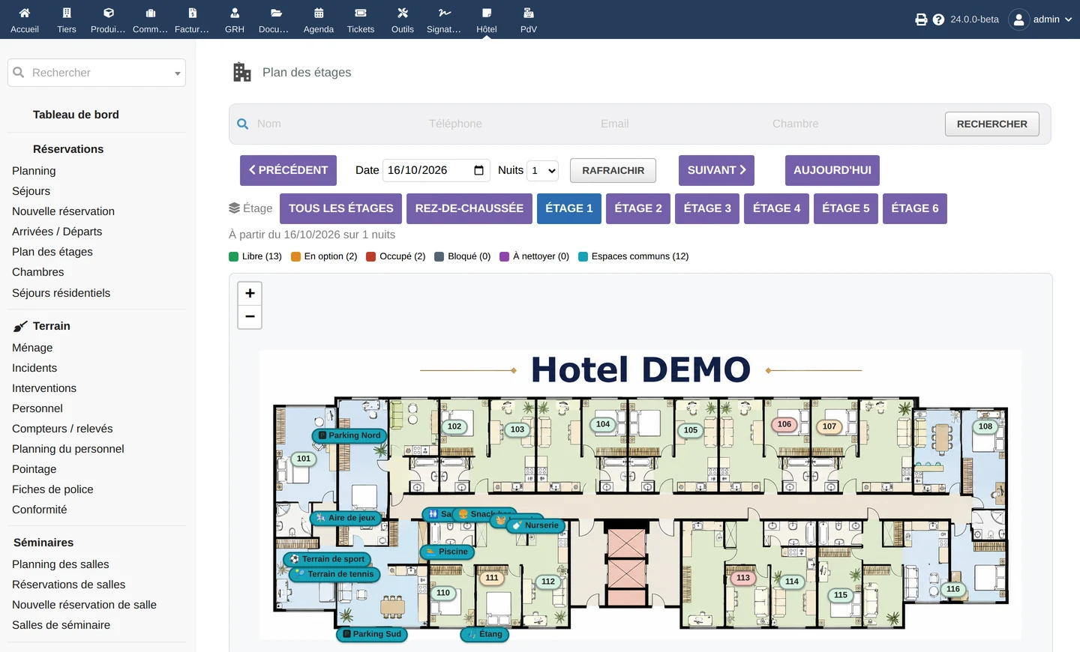Switch to ÉTAGE 2 floor

tap(638, 208)
